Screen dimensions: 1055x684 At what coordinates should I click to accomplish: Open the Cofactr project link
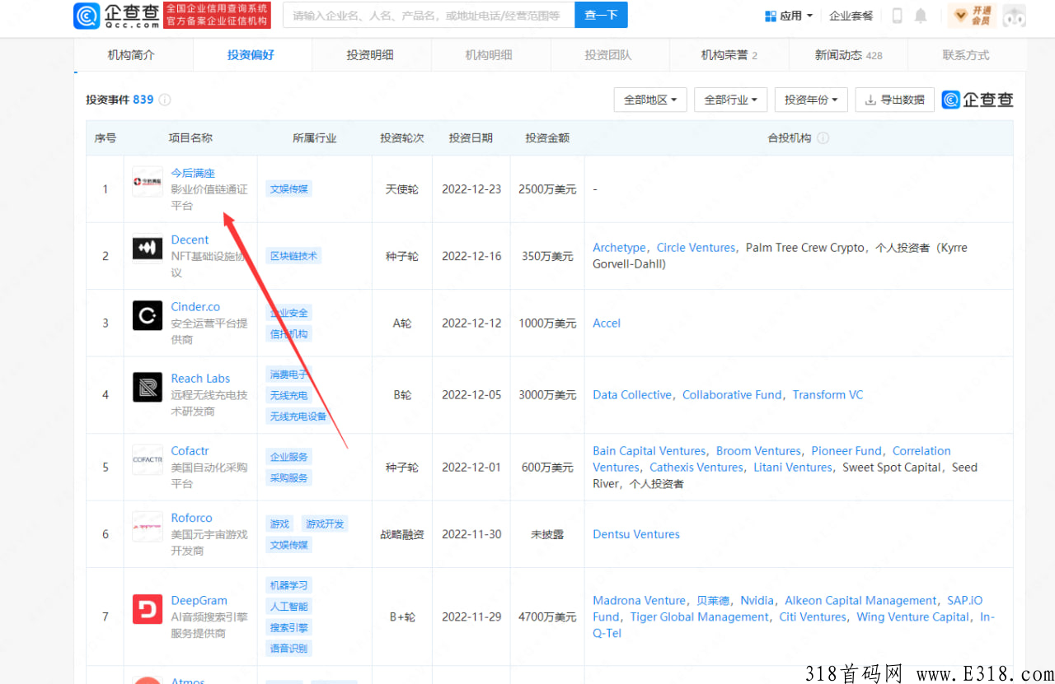coord(190,451)
